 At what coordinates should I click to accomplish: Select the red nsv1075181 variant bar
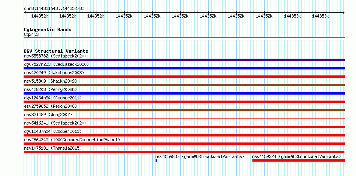click(184, 152)
